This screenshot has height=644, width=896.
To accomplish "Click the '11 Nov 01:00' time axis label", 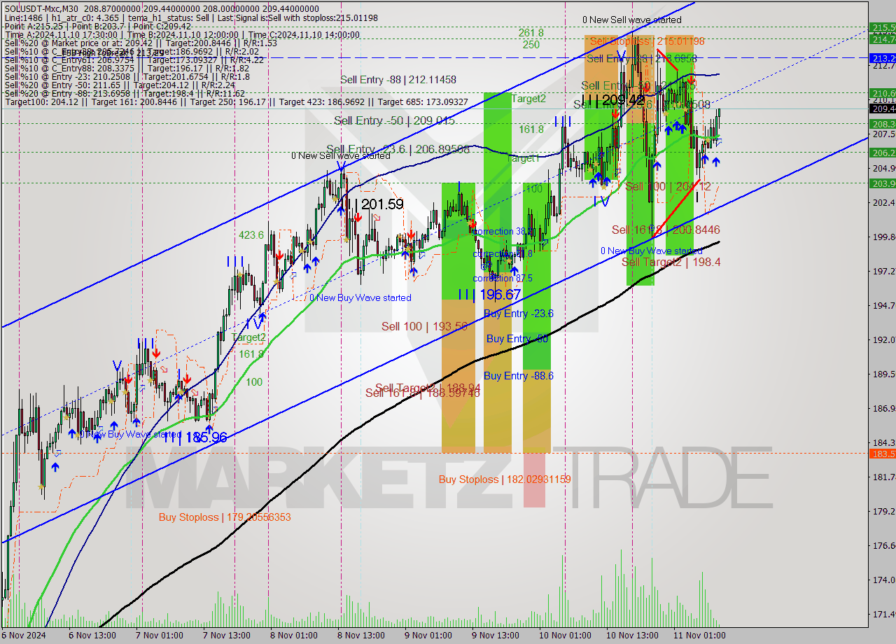I will point(699,636).
